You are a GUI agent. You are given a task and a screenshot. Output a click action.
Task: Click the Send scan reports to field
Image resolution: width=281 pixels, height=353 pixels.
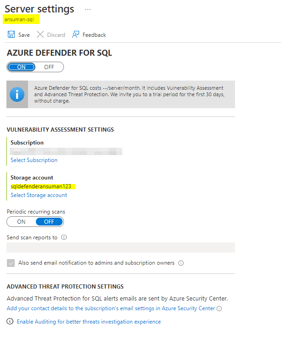(120, 248)
